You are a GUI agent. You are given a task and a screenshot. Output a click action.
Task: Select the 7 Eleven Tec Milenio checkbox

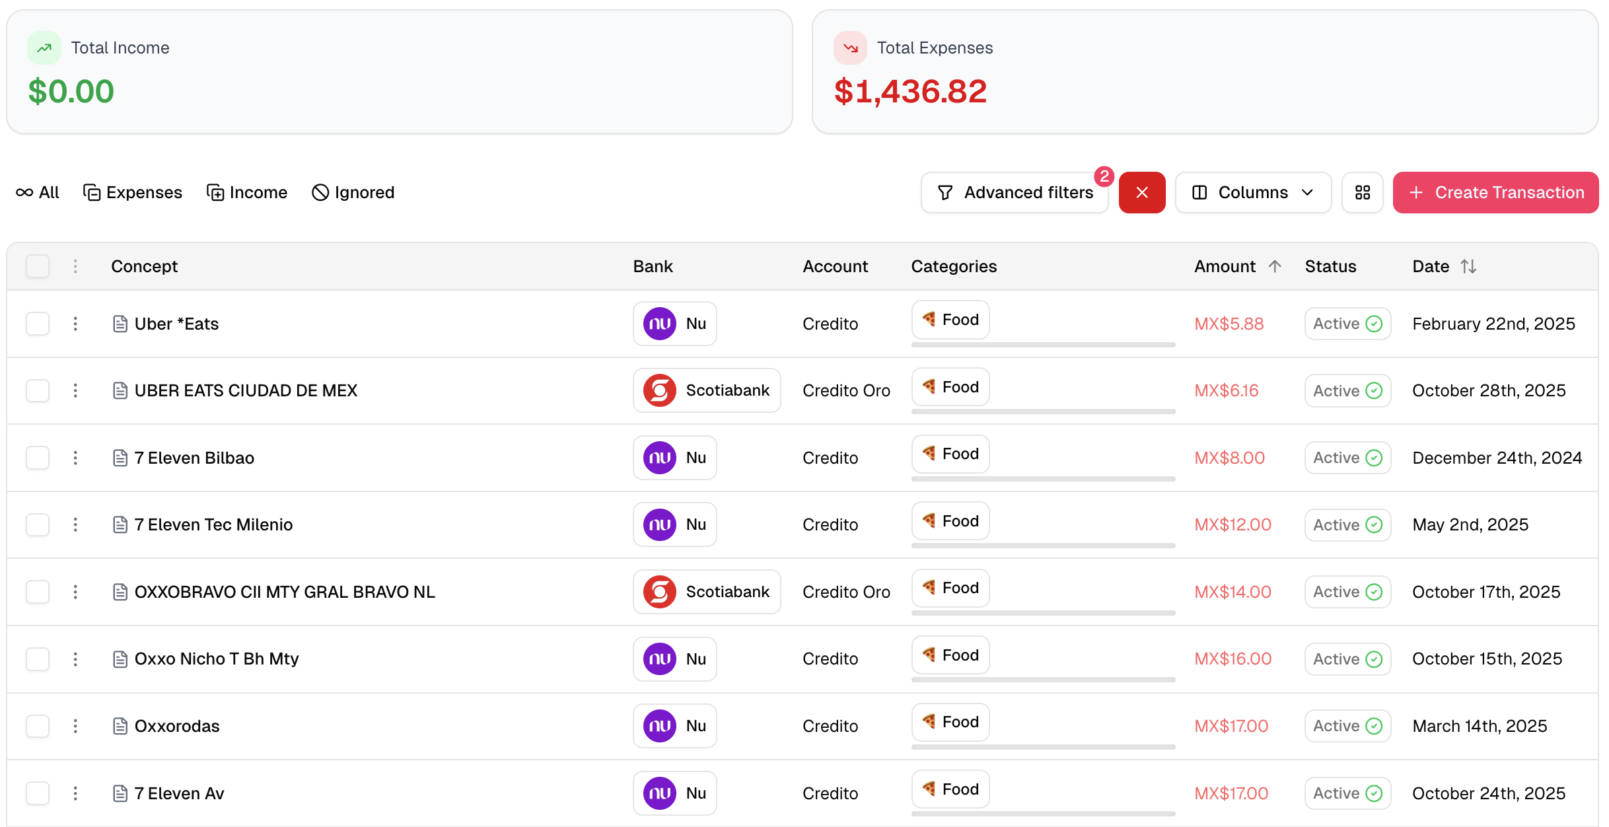38,524
